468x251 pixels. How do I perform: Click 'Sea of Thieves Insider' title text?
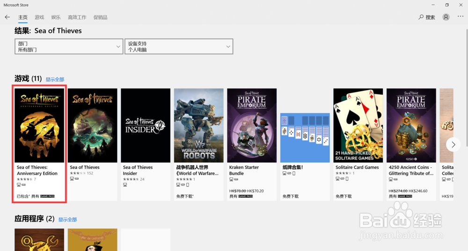coord(138,170)
